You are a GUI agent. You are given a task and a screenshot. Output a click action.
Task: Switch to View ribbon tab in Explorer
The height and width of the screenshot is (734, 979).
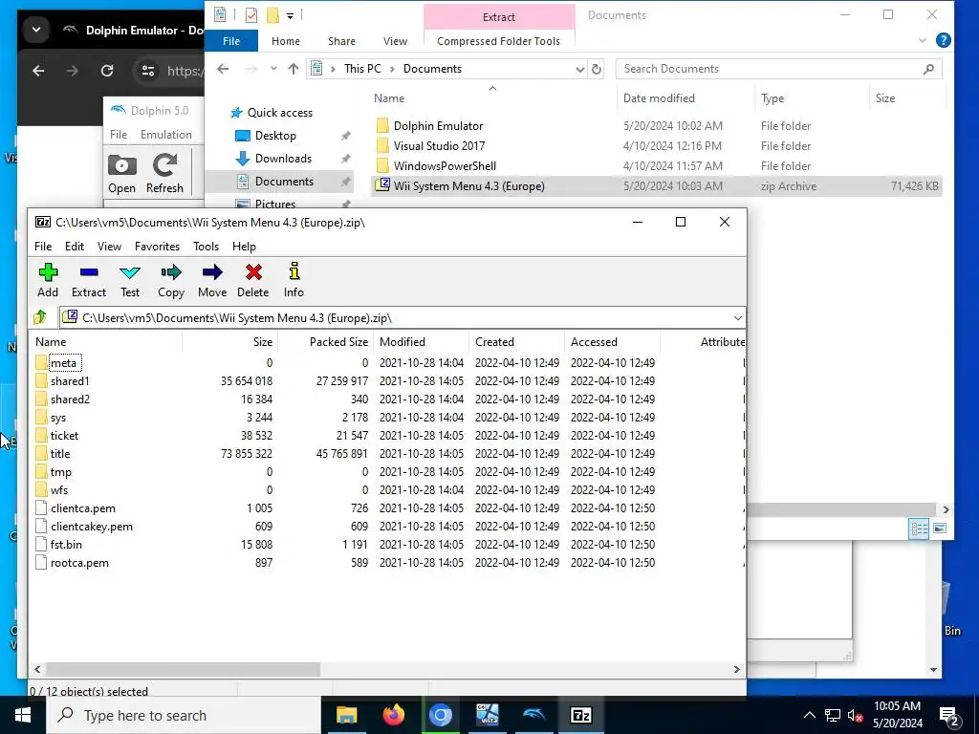395,41
